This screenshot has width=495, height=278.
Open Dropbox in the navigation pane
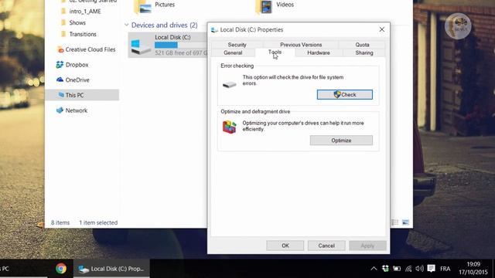coord(77,65)
